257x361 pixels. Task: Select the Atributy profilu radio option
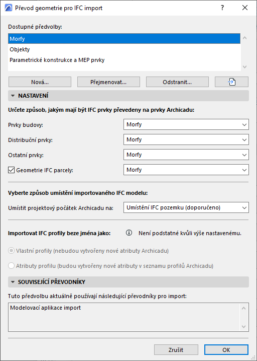tap(11, 266)
